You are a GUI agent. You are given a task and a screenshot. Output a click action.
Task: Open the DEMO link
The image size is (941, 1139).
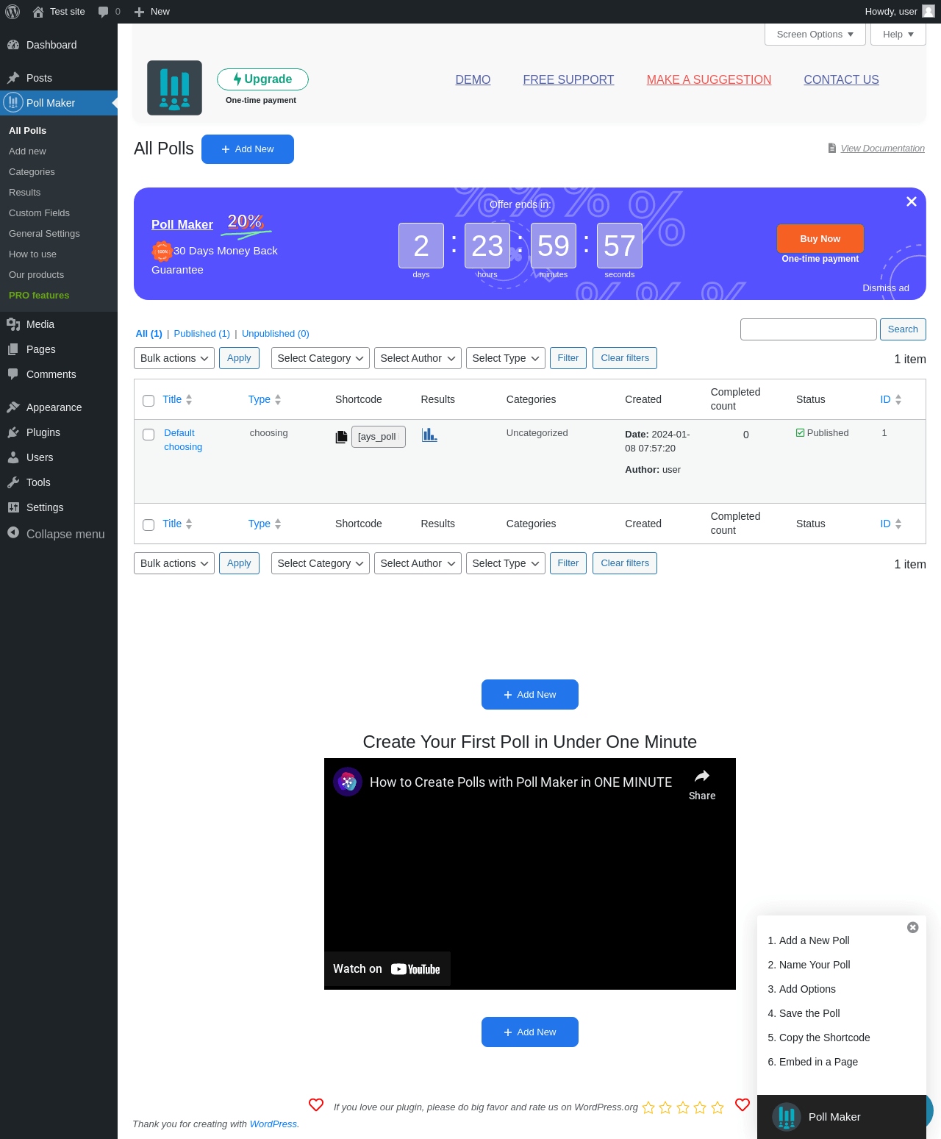[x=473, y=79]
